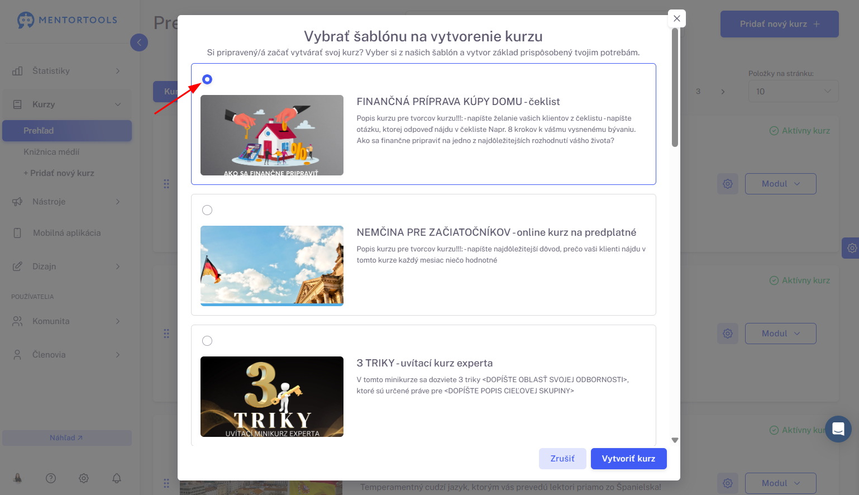
Task: Select the 3 Triky template radio button
Action: click(207, 341)
